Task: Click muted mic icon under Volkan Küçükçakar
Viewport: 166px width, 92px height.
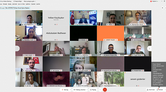Action: click(x=57, y=25)
